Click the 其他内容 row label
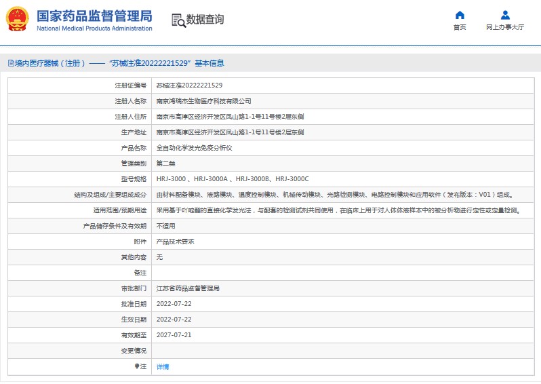Image resolution: width=541 pixels, height=384 pixels. click(x=134, y=257)
